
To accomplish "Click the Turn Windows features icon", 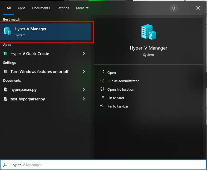I will (5, 71).
